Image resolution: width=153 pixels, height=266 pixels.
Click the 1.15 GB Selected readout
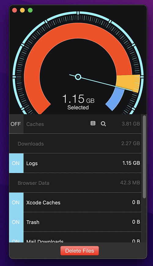coord(78,102)
